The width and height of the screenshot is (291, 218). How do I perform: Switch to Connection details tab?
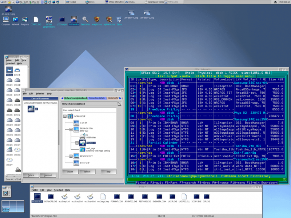point(97,98)
